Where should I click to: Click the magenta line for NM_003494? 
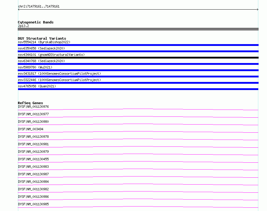138,132
